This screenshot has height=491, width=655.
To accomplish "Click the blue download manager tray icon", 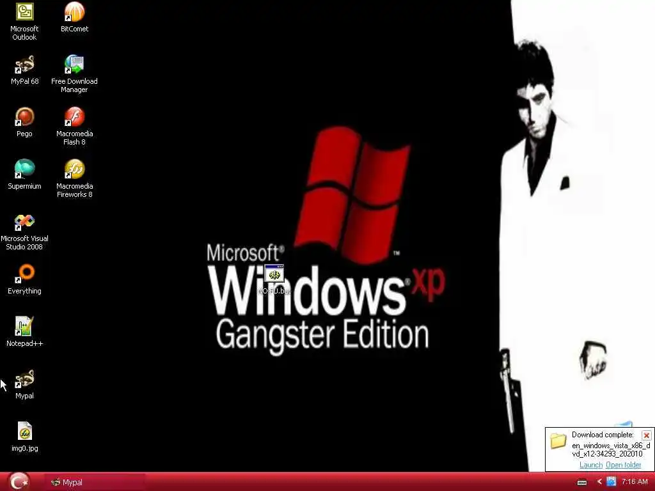I will 611,482.
